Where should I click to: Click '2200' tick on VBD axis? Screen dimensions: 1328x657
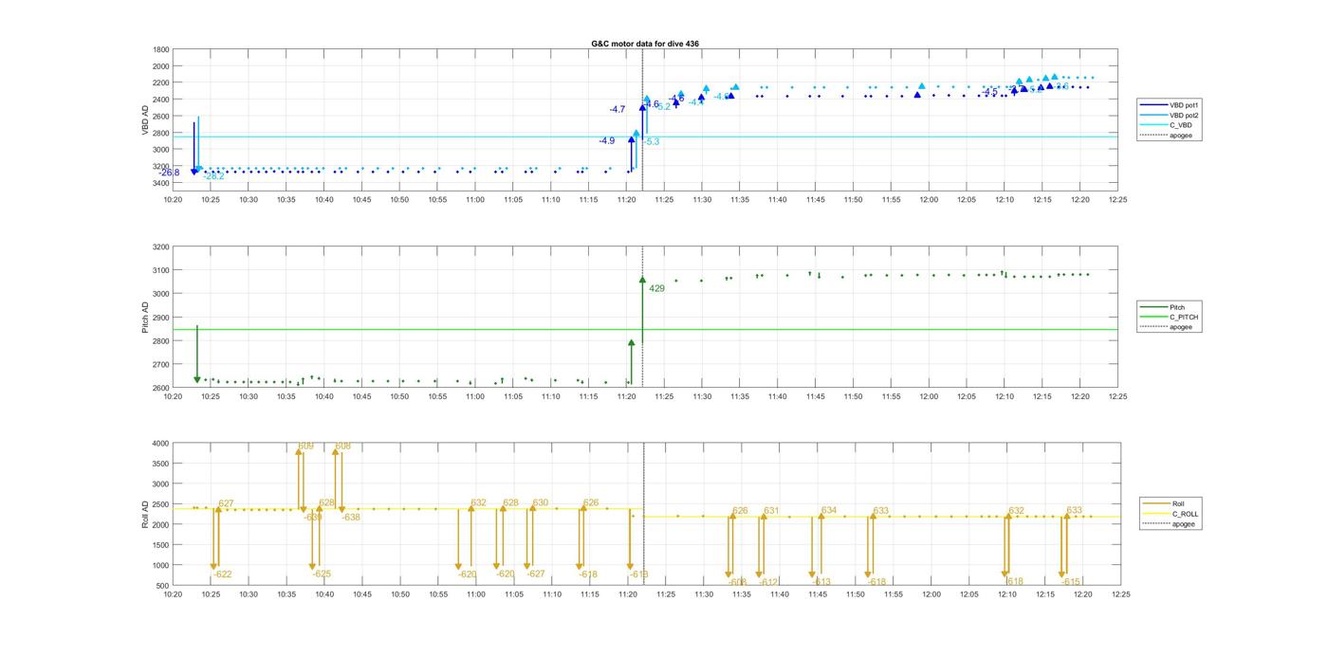161,82
